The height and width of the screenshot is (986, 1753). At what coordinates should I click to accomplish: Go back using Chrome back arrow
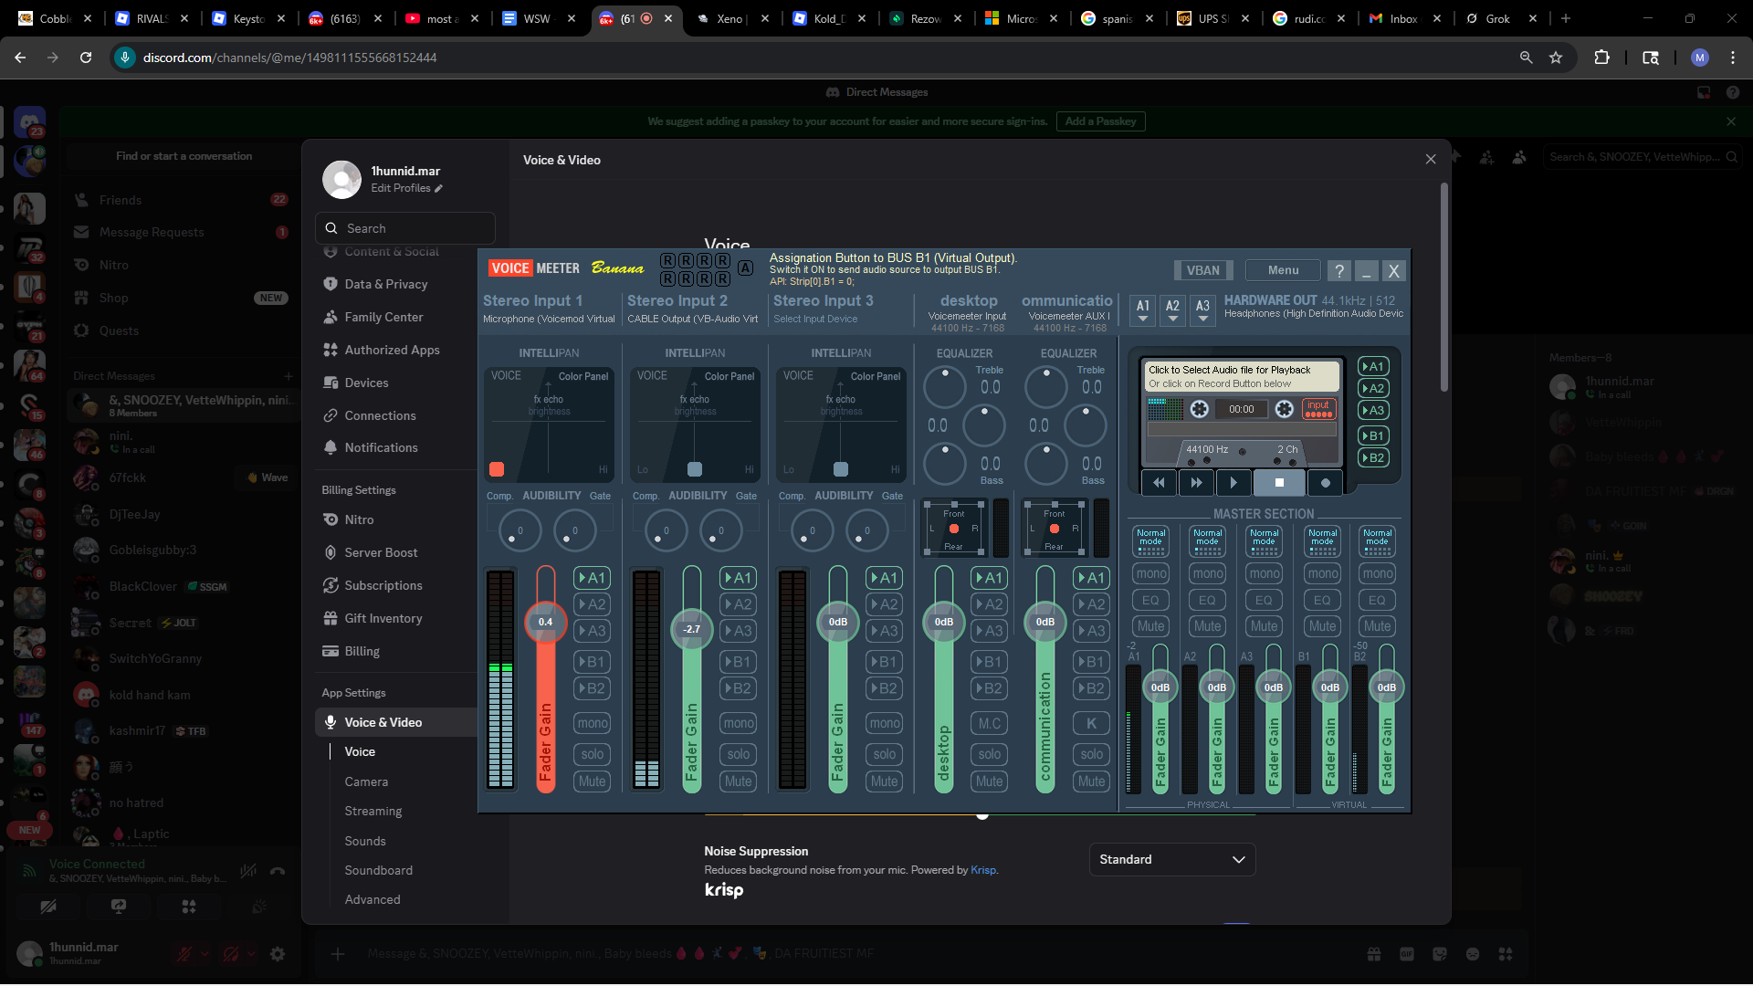click(x=20, y=58)
